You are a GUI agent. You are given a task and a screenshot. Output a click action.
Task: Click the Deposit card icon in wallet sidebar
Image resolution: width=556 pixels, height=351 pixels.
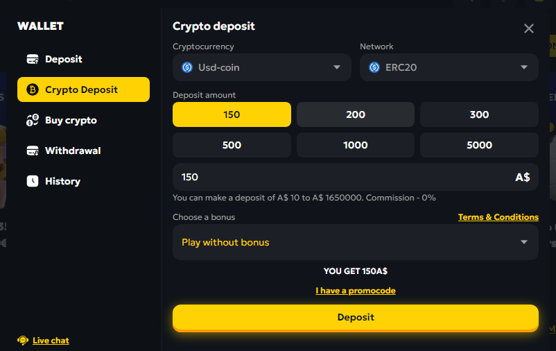pos(33,59)
